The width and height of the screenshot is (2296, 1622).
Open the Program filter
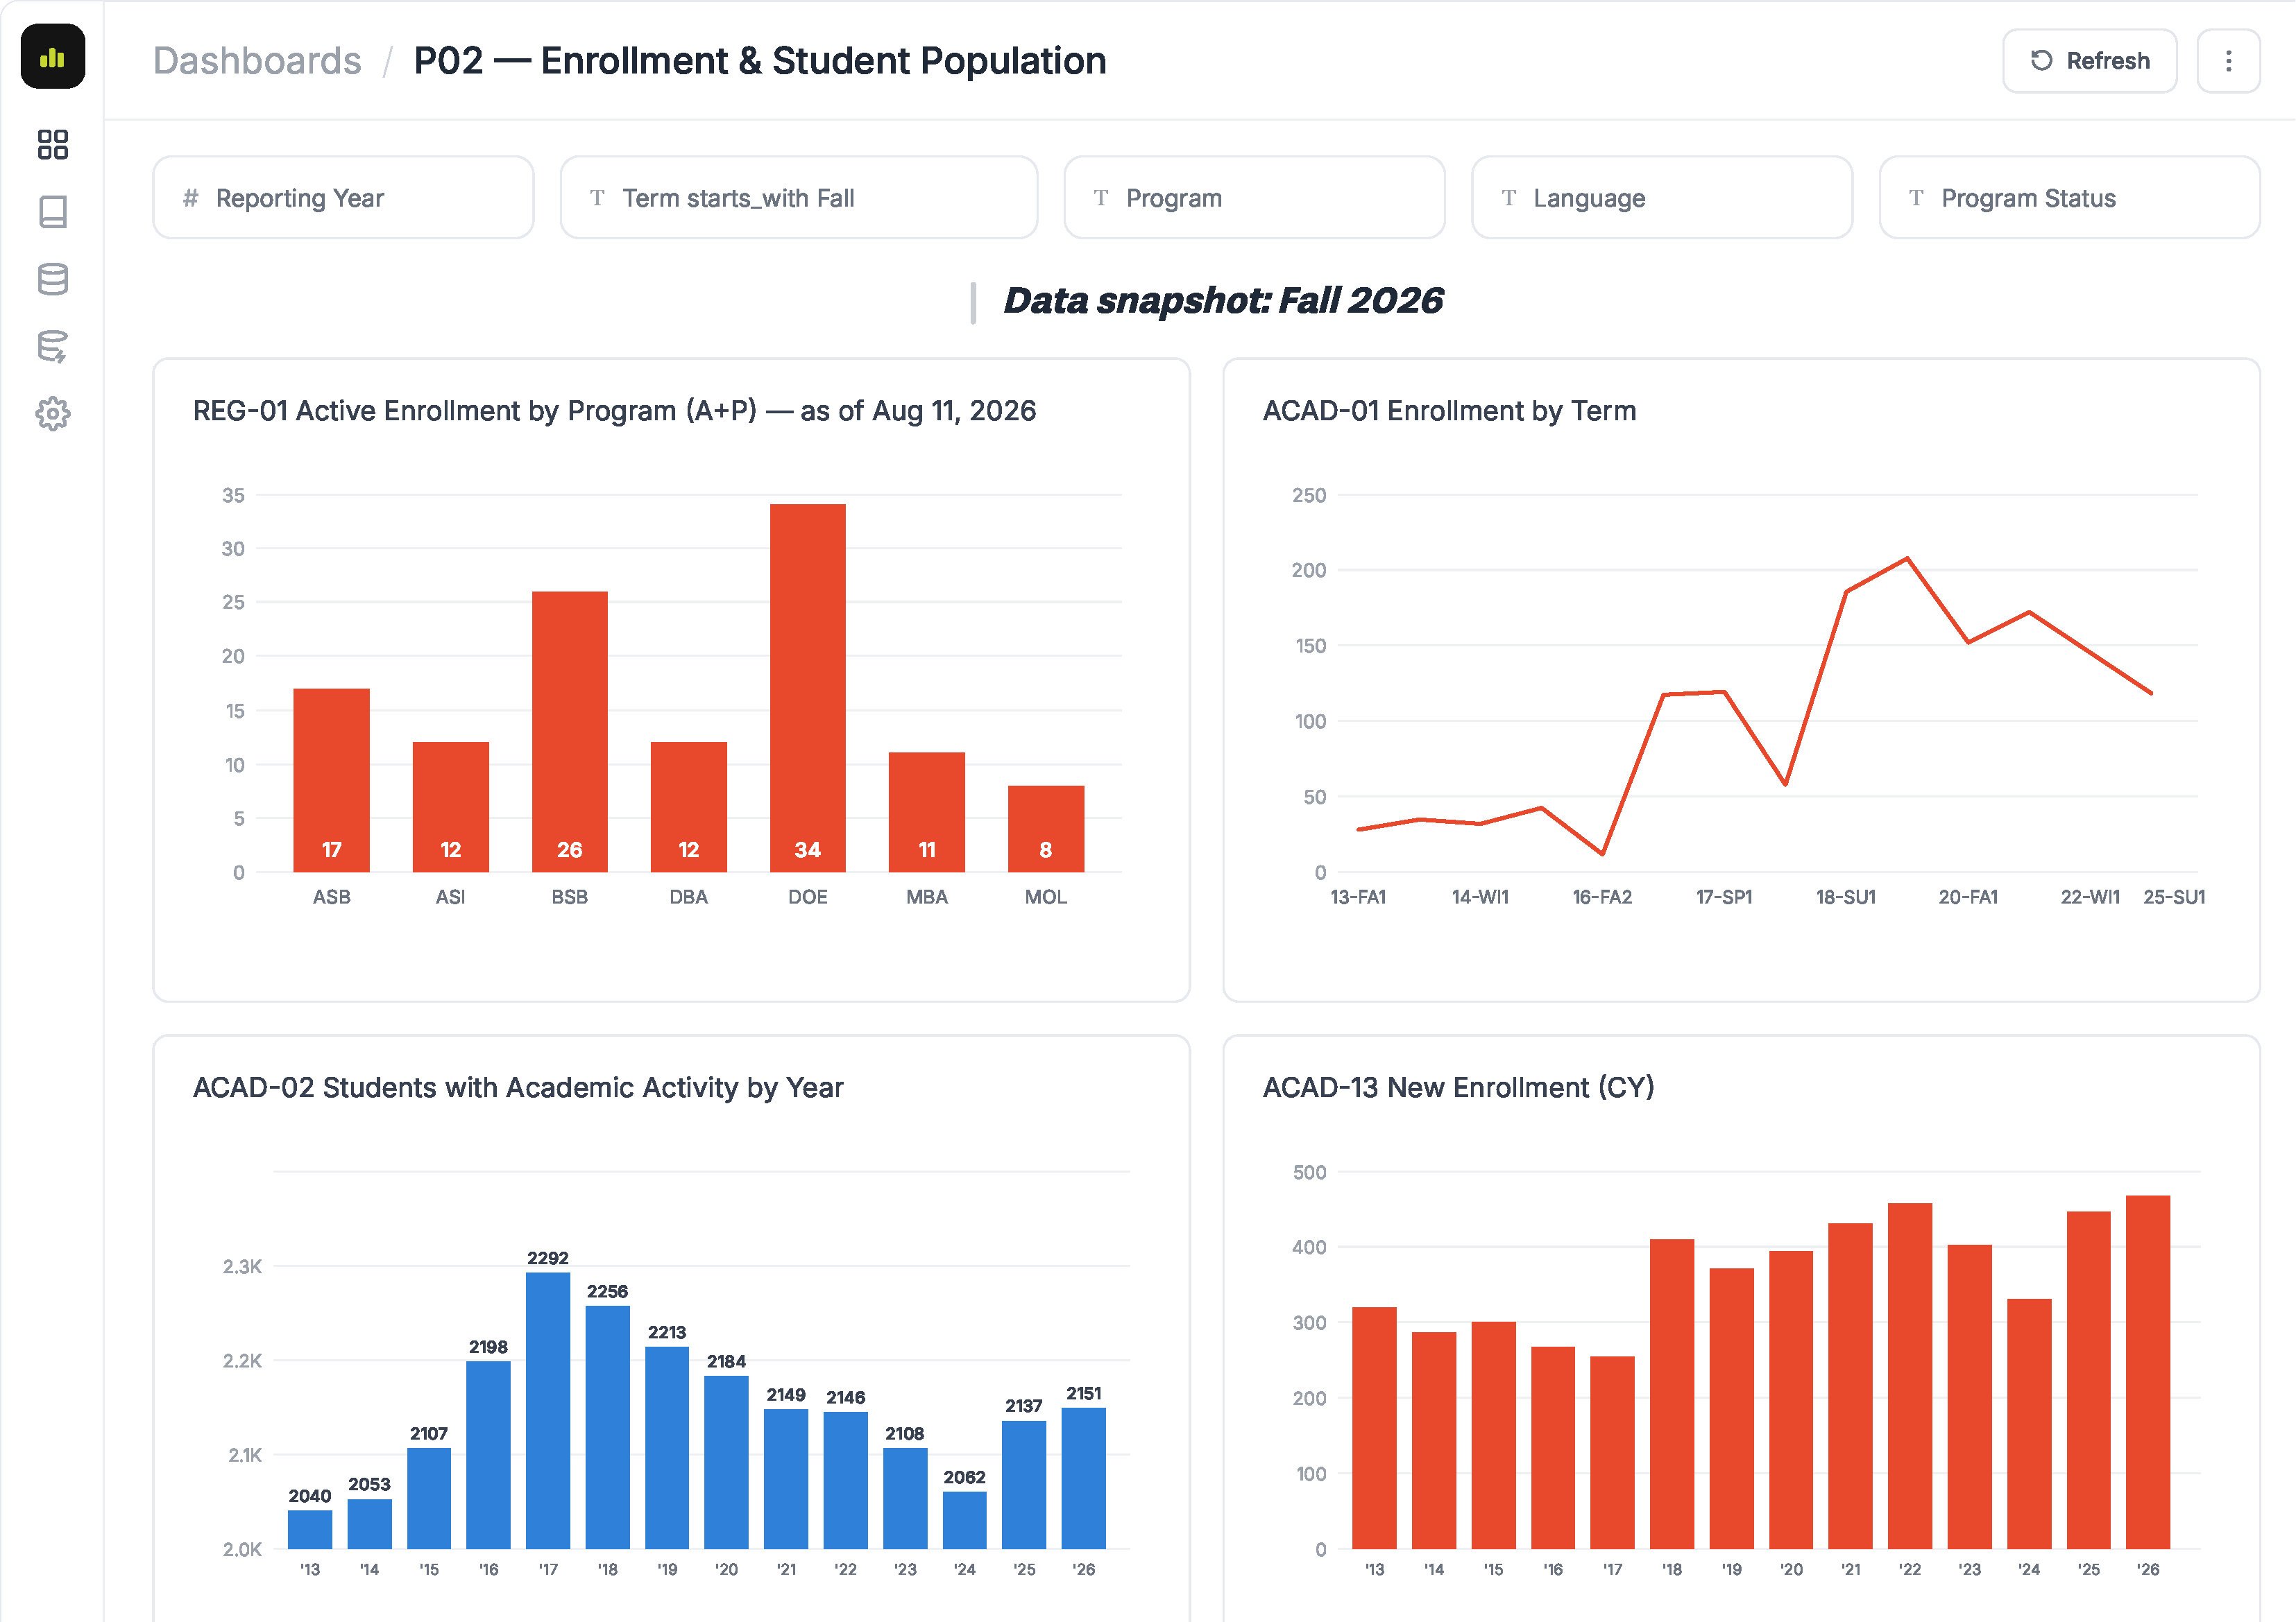tap(1254, 198)
